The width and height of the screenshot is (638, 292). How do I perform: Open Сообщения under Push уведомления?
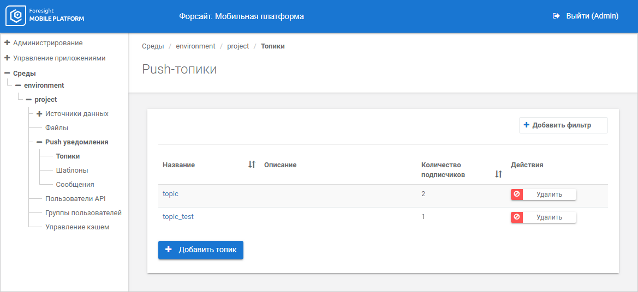[75, 185]
